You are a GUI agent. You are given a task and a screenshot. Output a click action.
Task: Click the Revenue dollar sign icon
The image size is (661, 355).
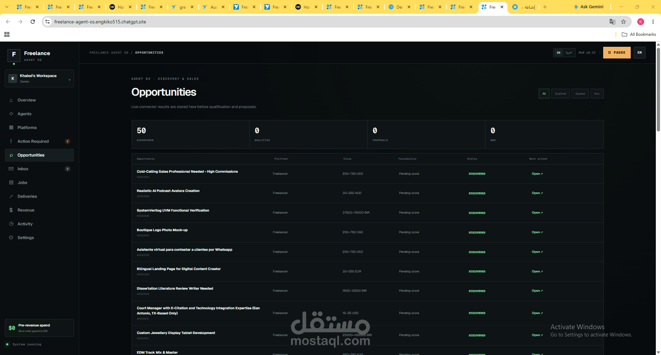coord(11,210)
